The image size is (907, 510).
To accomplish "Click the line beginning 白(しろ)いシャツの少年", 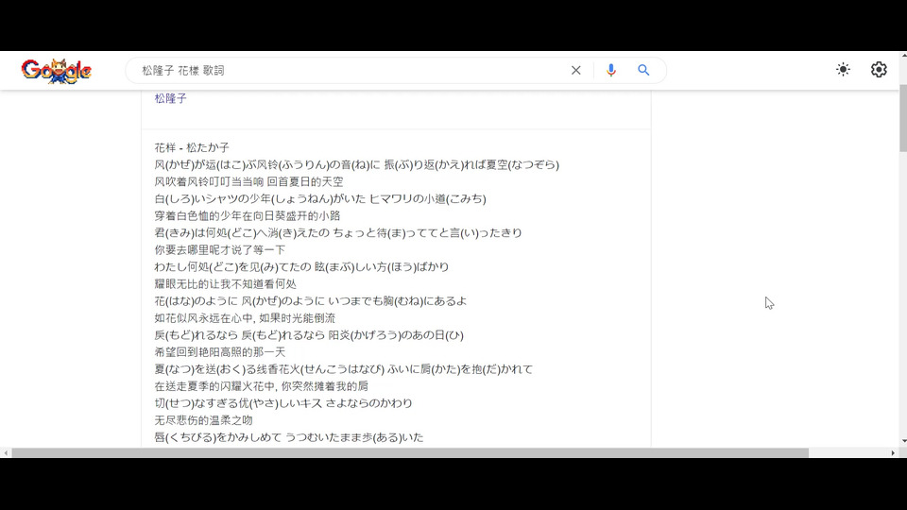I will (320, 199).
